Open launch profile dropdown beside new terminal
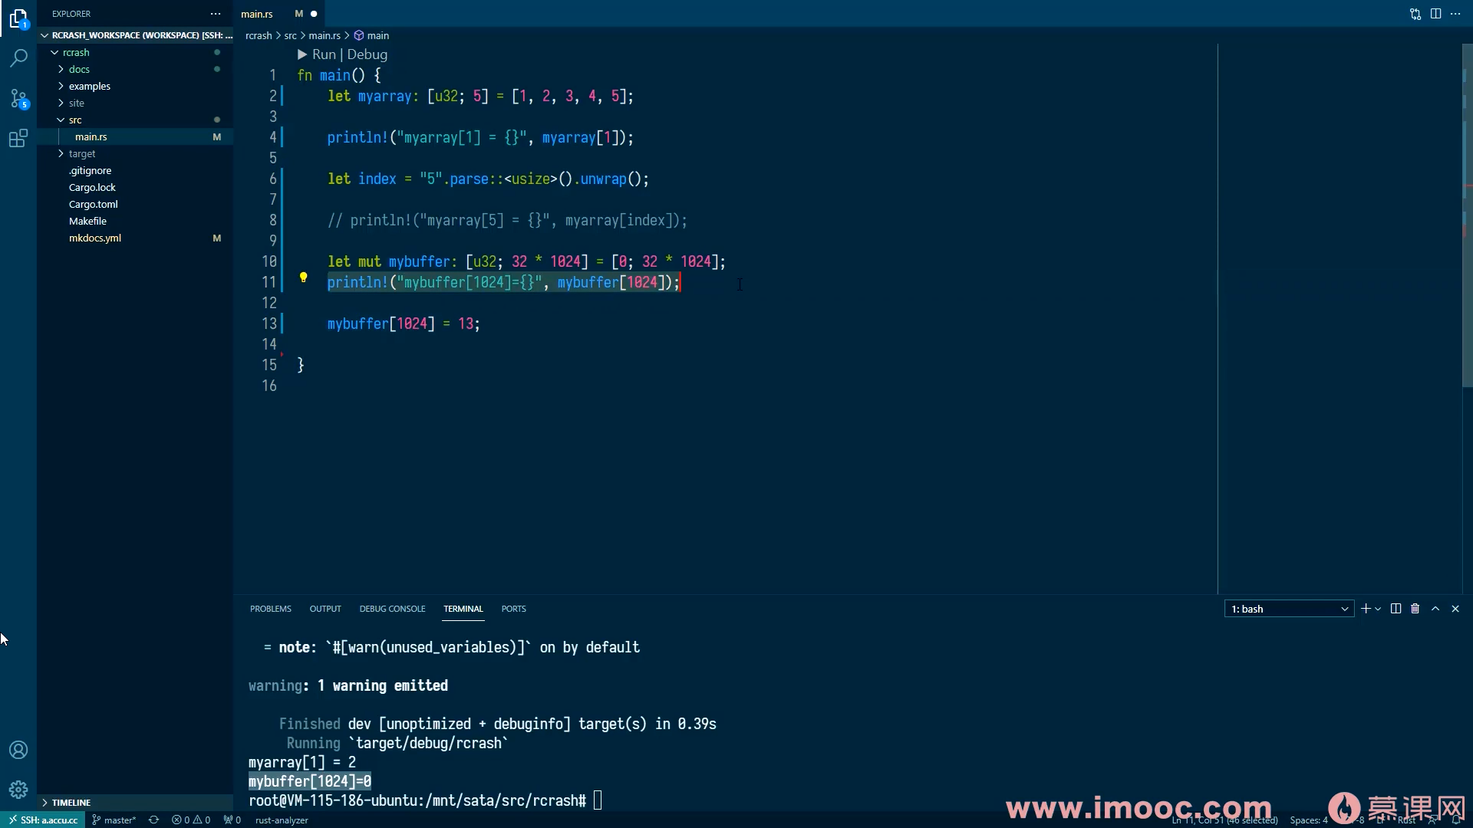 (1379, 609)
